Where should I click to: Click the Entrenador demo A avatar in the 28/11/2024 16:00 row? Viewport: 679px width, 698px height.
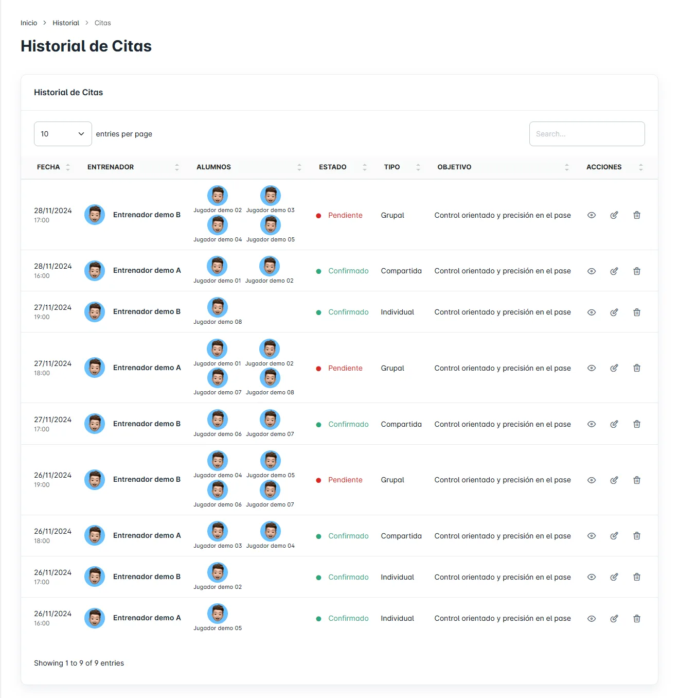click(x=95, y=271)
